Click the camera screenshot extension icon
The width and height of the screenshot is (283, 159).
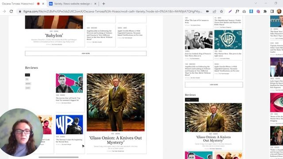244,11
